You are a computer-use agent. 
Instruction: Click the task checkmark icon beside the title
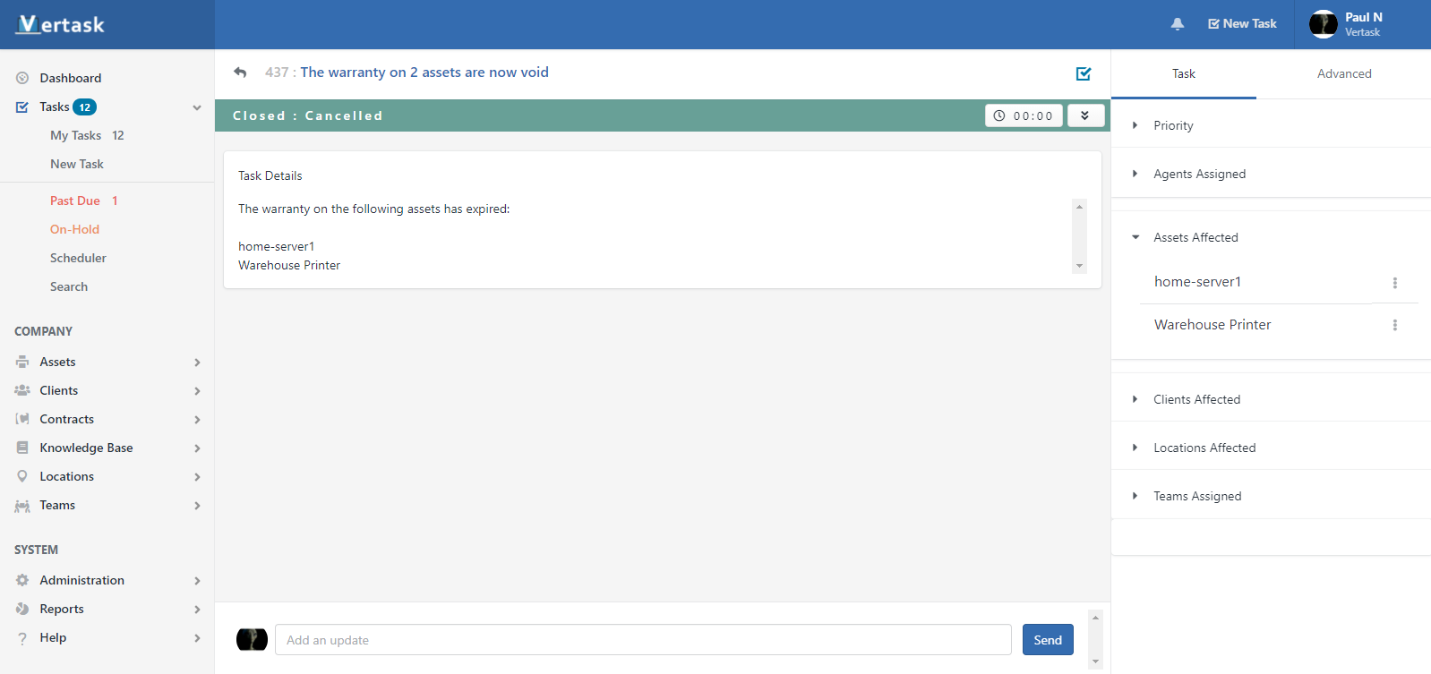click(x=1084, y=73)
